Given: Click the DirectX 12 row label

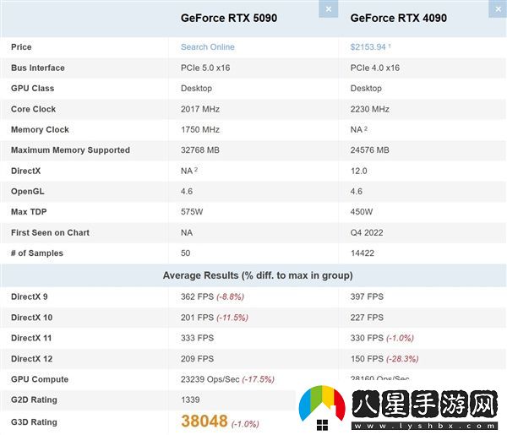Looking at the screenshot, I should (32, 359).
